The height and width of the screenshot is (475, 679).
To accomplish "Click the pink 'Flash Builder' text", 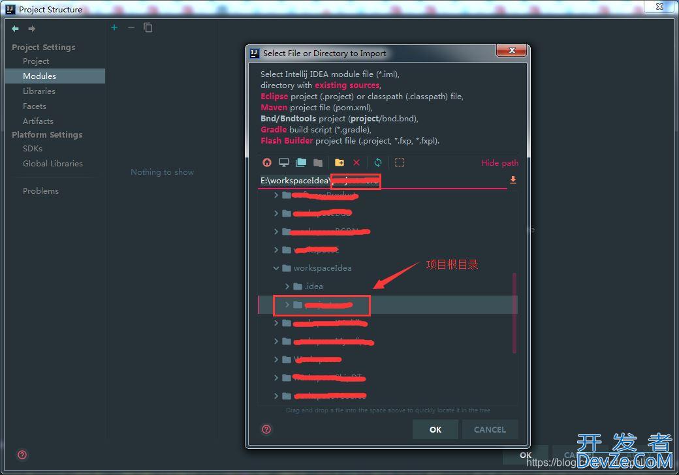I will coord(287,140).
